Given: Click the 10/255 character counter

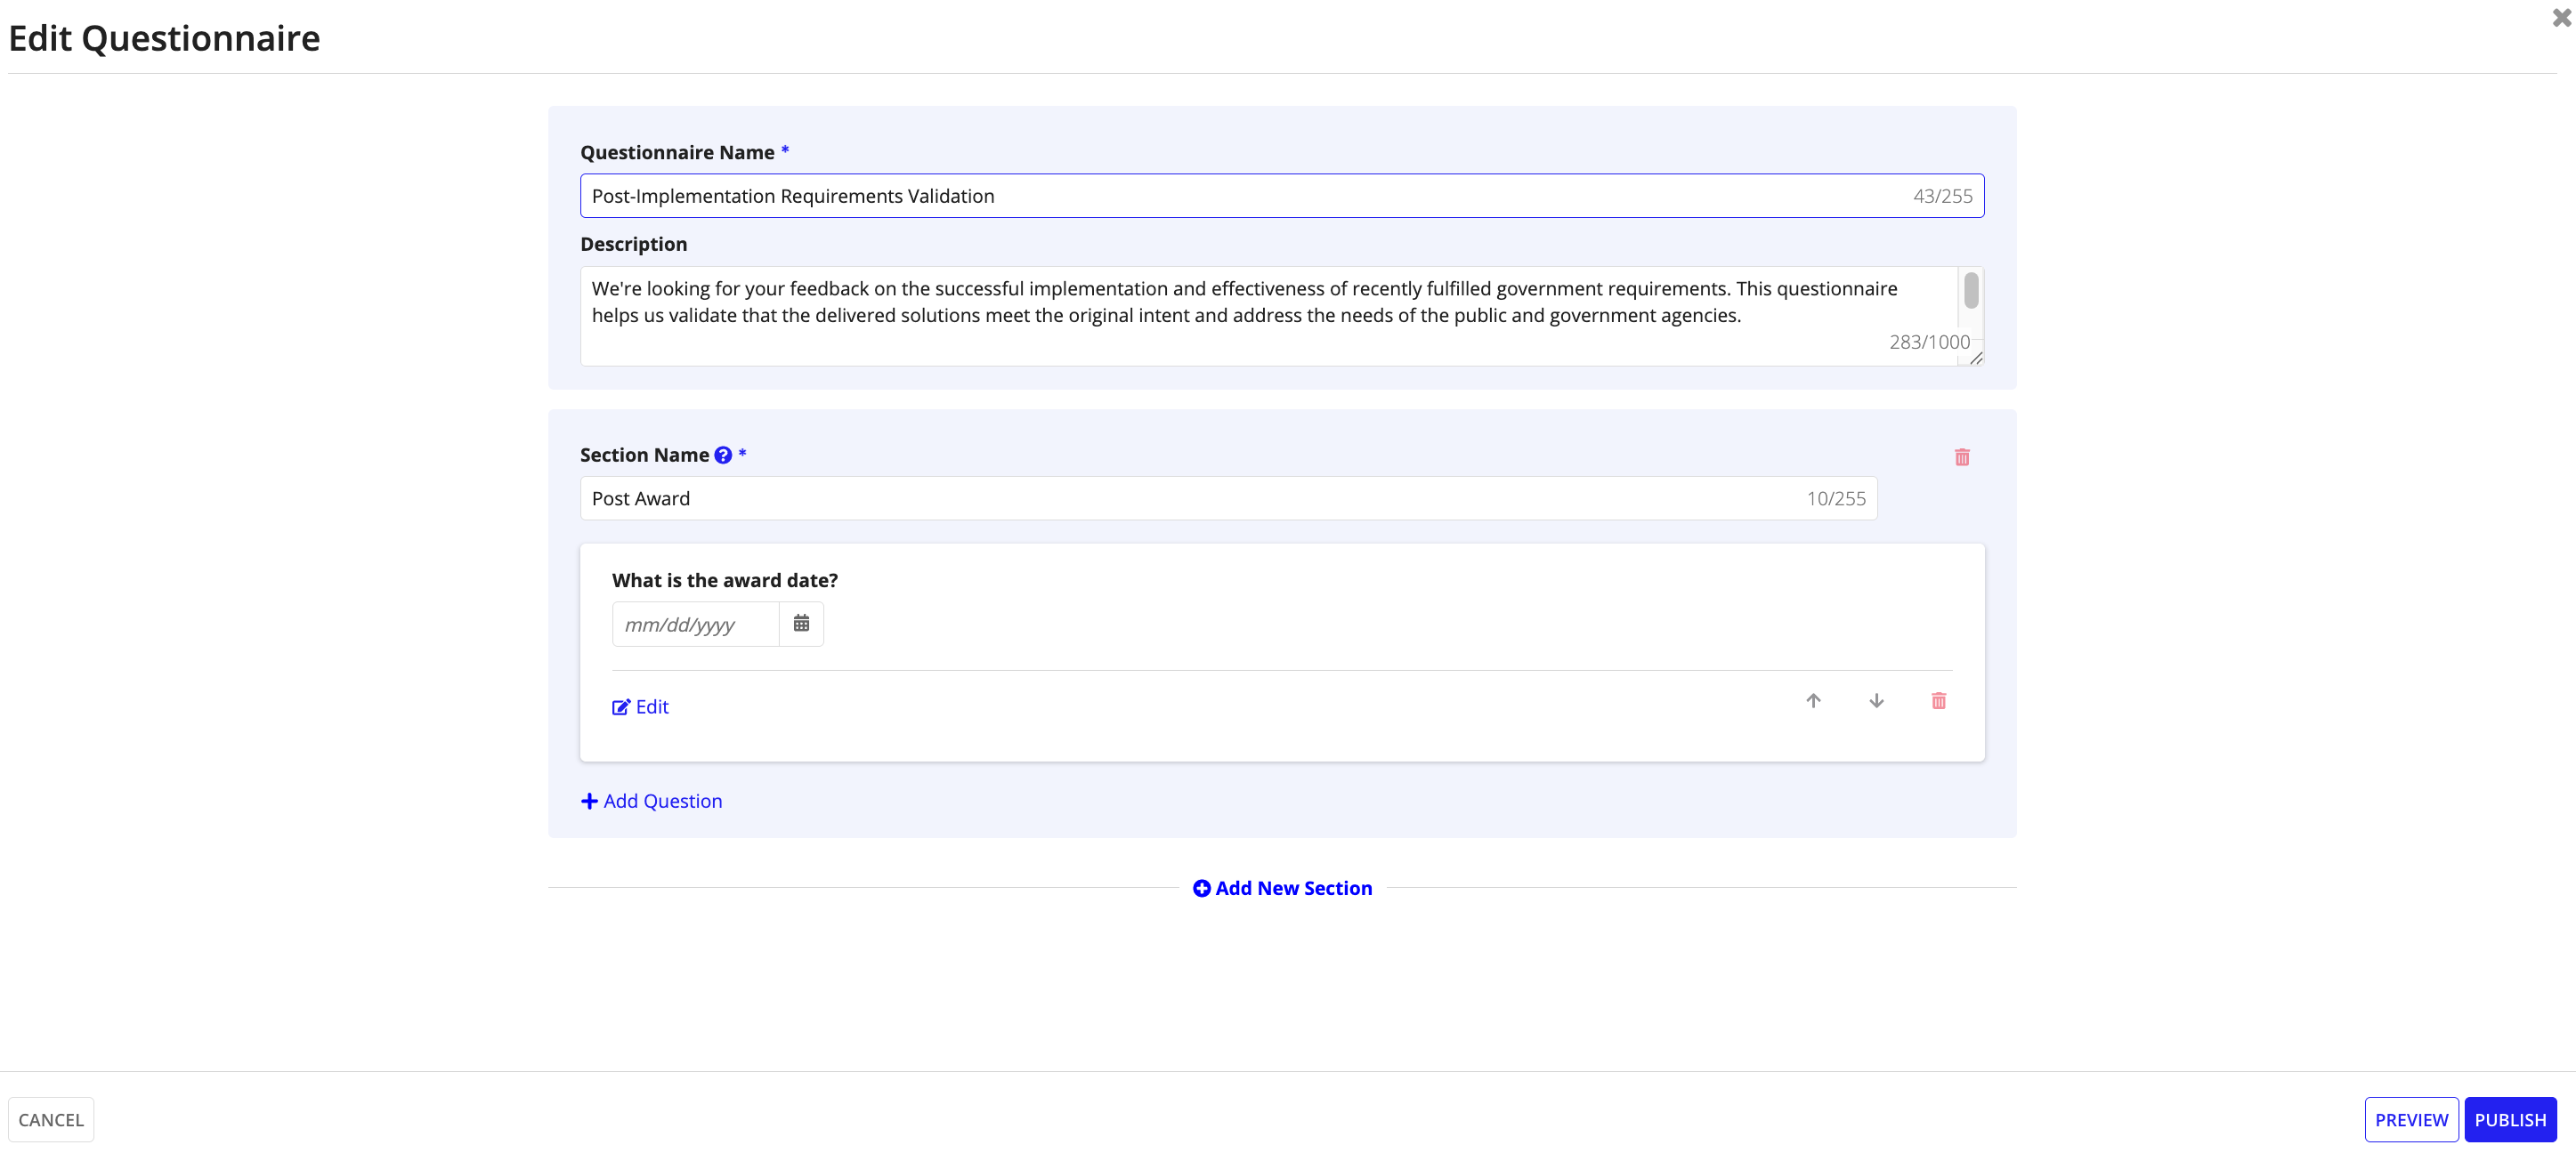Looking at the screenshot, I should click(1835, 498).
